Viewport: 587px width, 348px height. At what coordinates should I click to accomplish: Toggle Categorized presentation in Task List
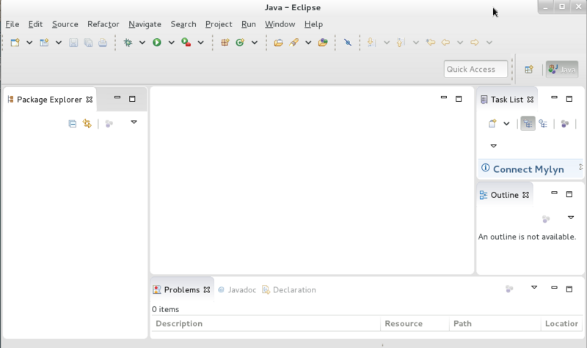coord(528,123)
